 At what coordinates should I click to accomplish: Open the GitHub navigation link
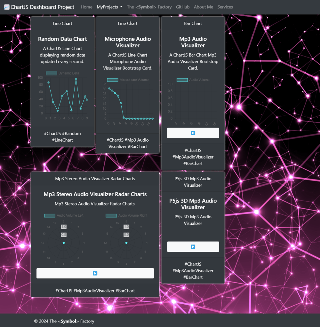(183, 7)
